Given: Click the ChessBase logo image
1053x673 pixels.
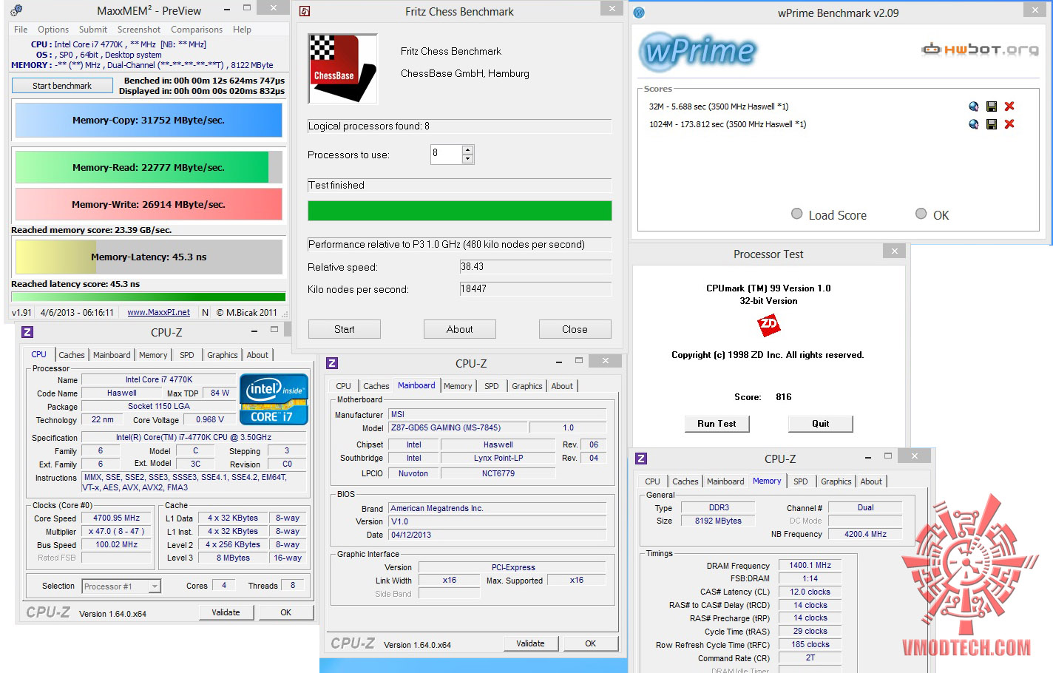Looking at the screenshot, I should [x=342, y=68].
